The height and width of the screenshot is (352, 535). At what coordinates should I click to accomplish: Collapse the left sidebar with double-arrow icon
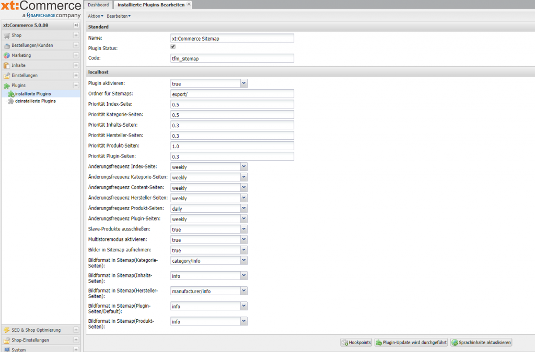(76, 25)
